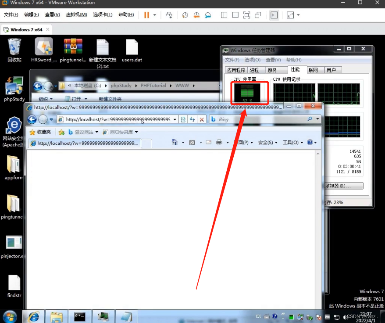
Task: Open VMware 虚拟机(M) menu
Action: pyautogui.click(x=76, y=15)
